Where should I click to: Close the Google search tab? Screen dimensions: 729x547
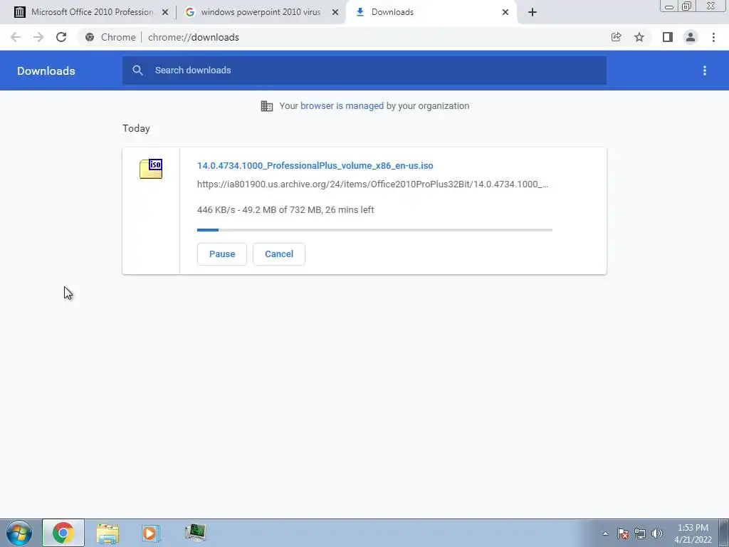pos(335,13)
